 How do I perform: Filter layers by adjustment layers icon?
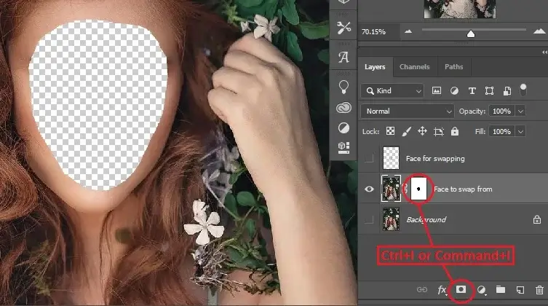(x=454, y=91)
